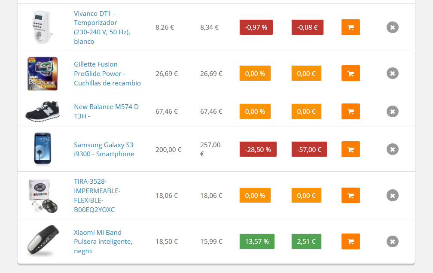Click cart icon for Samsung Galaxy S3

pyautogui.click(x=351, y=149)
